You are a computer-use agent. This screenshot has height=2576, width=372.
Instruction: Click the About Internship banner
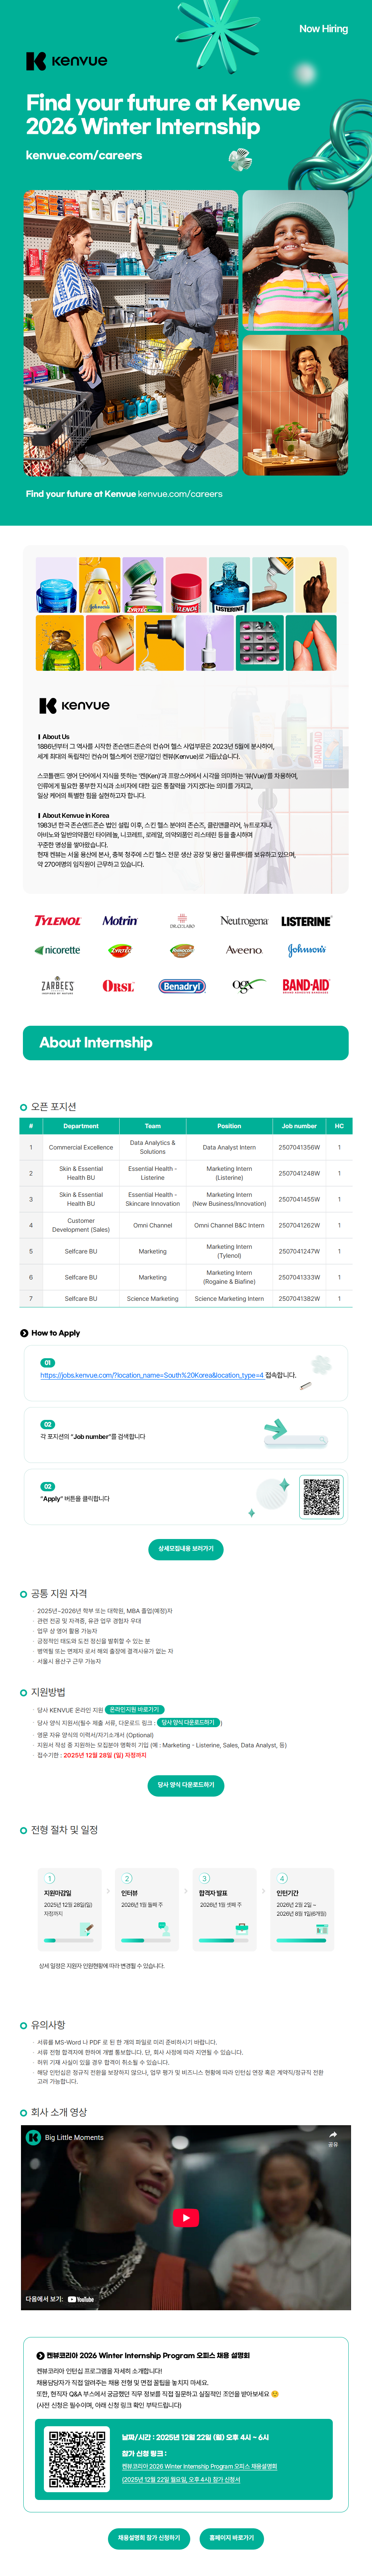pos(186,1042)
